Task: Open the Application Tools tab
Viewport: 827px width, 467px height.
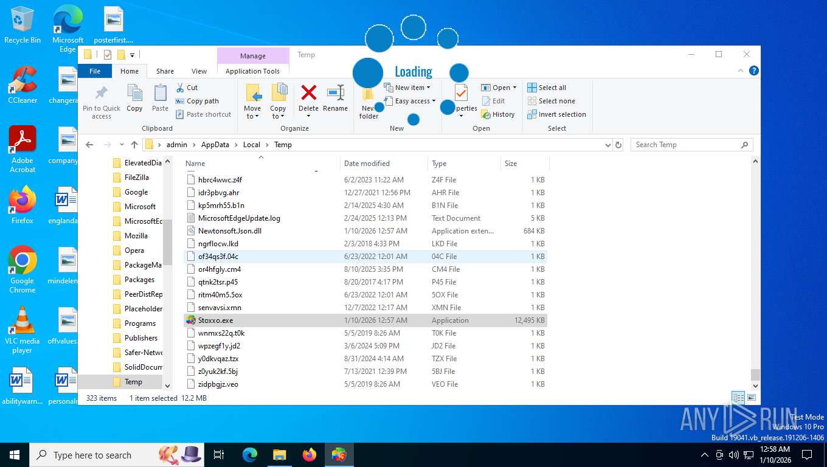Action: click(252, 71)
